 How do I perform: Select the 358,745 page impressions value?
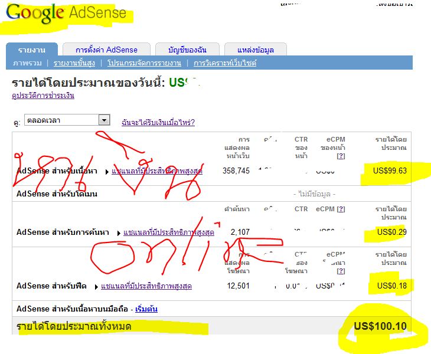coord(236,171)
